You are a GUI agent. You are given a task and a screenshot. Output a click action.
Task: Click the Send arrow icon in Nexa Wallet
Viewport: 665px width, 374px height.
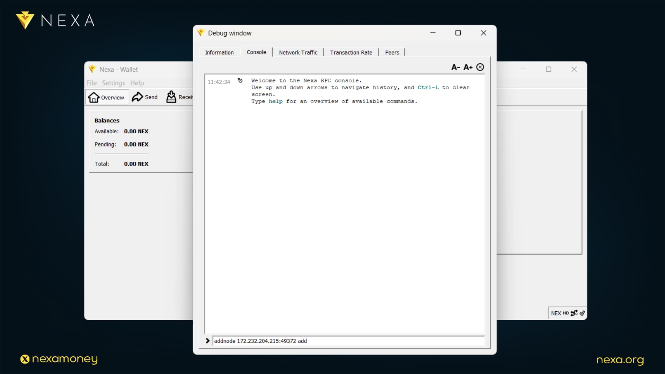[137, 97]
